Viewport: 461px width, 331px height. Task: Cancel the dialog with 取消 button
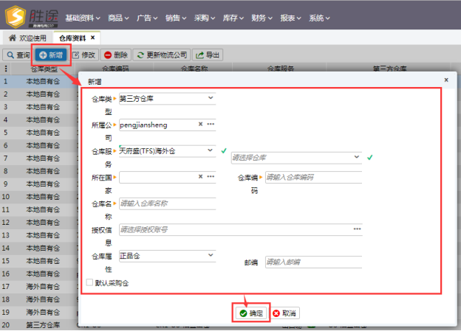pyautogui.click(x=285, y=313)
